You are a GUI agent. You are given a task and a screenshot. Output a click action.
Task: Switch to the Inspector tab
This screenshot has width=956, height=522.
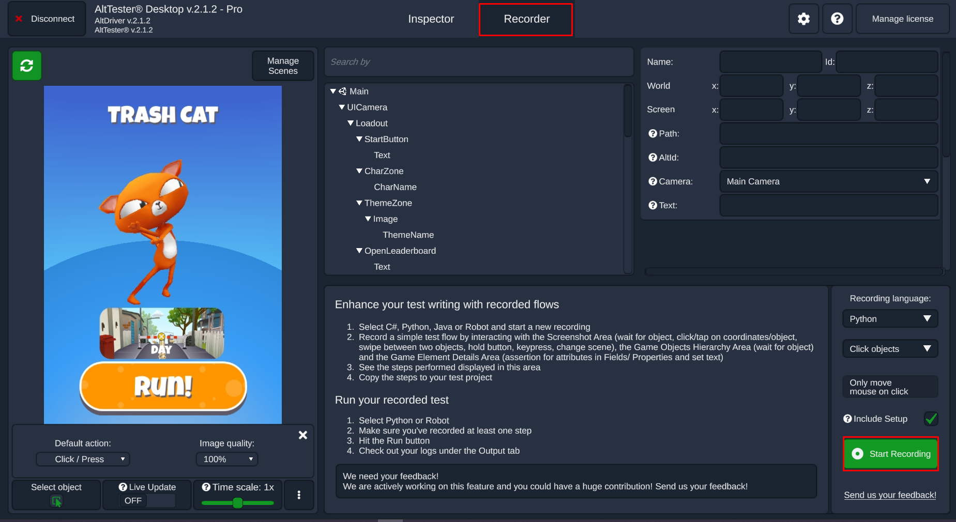(x=431, y=19)
